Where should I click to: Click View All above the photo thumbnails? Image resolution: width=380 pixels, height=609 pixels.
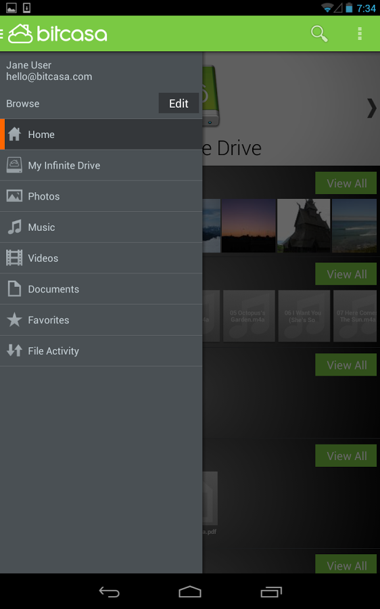click(346, 183)
